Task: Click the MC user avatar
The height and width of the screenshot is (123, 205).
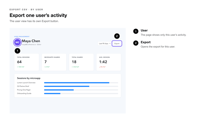Action: (17, 42)
